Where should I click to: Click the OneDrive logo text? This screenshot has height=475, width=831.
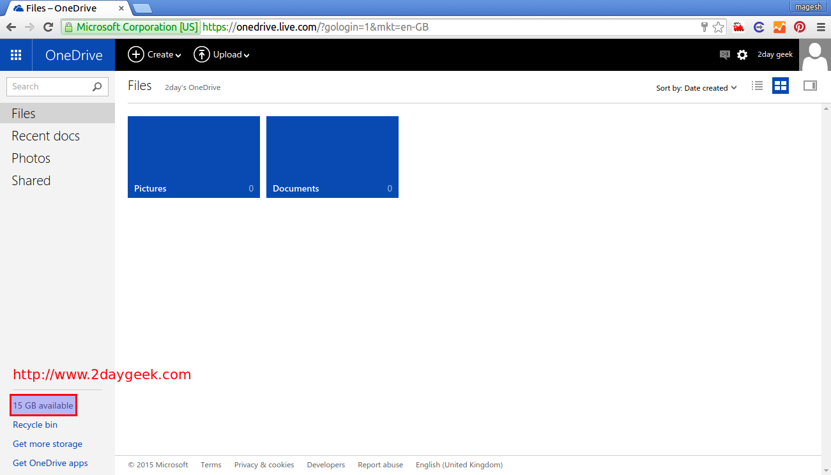pos(74,55)
